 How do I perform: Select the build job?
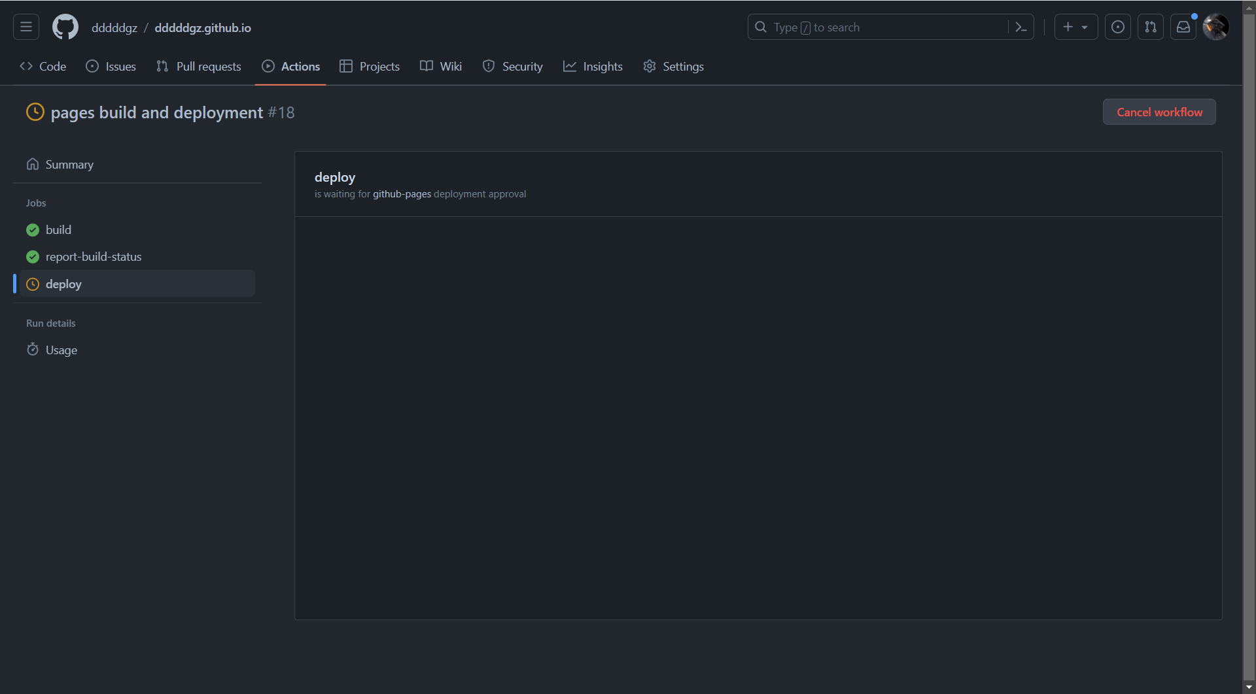click(x=137, y=229)
